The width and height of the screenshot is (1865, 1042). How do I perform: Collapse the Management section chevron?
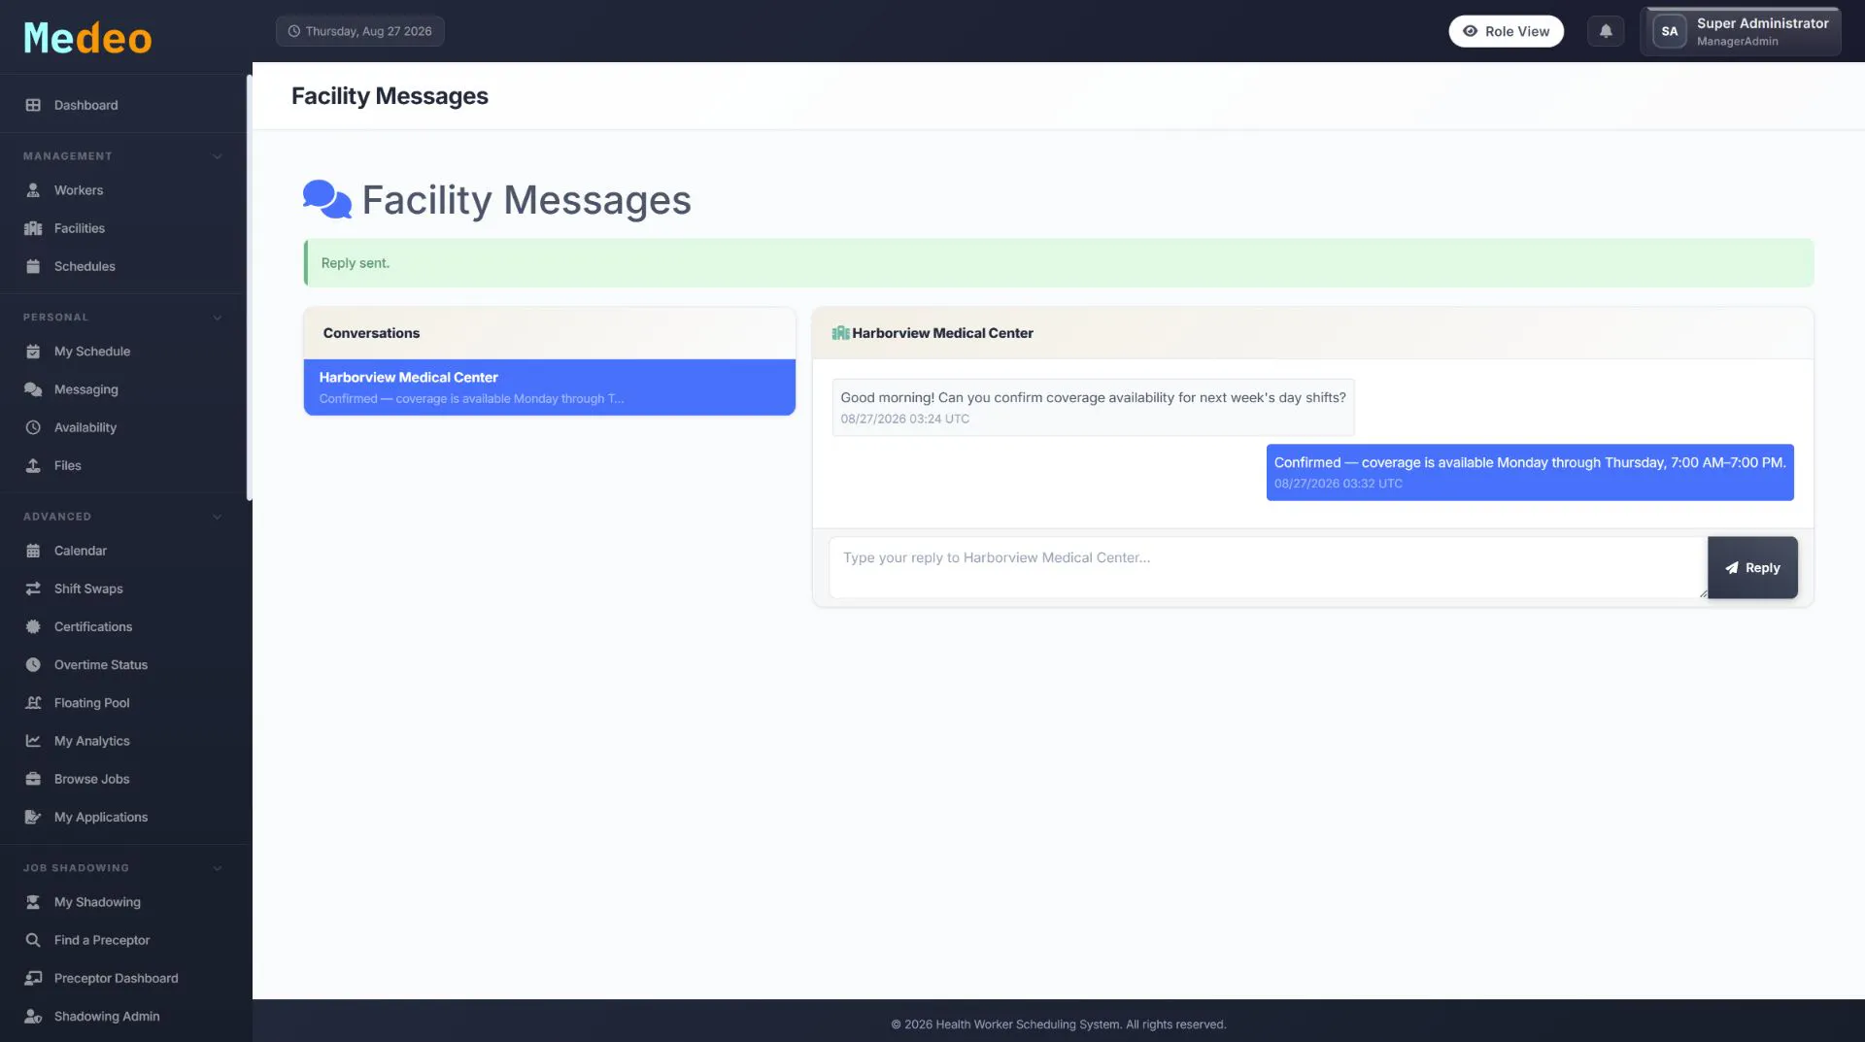(x=218, y=156)
